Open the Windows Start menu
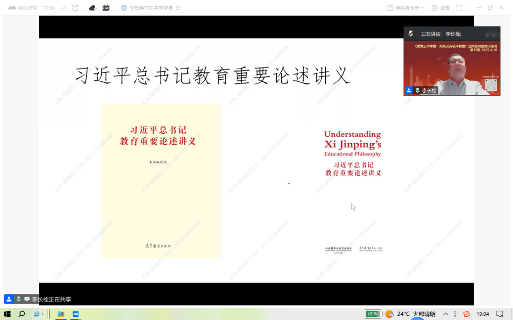The image size is (513, 320). coord(7,314)
